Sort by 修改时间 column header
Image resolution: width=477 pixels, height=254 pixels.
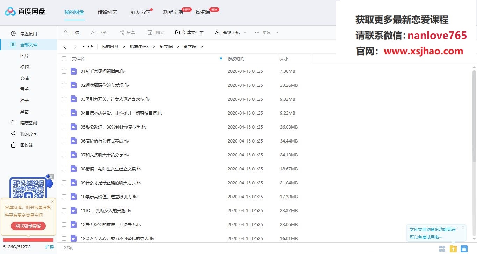tap(236, 59)
